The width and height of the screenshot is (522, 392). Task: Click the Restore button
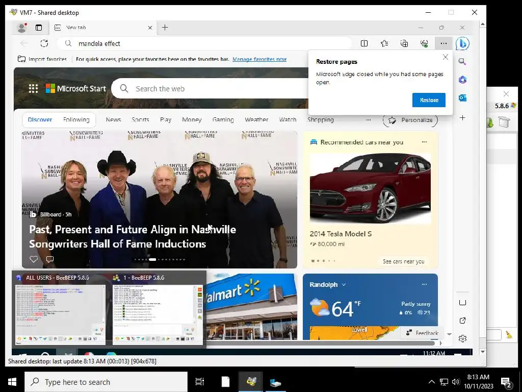click(x=429, y=100)
